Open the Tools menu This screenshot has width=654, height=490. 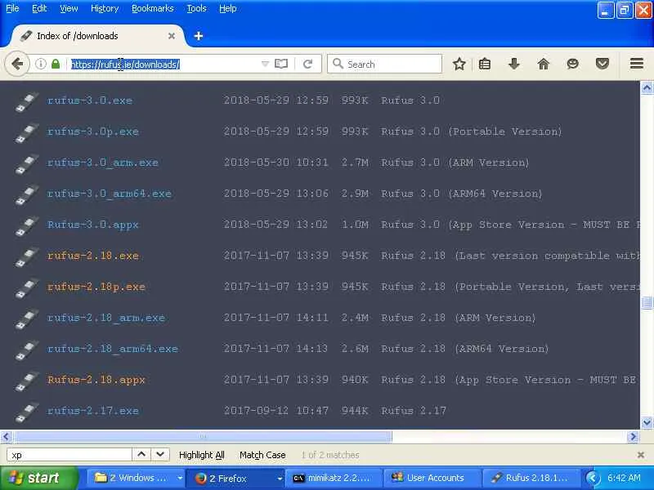click(x=196, y=8)
